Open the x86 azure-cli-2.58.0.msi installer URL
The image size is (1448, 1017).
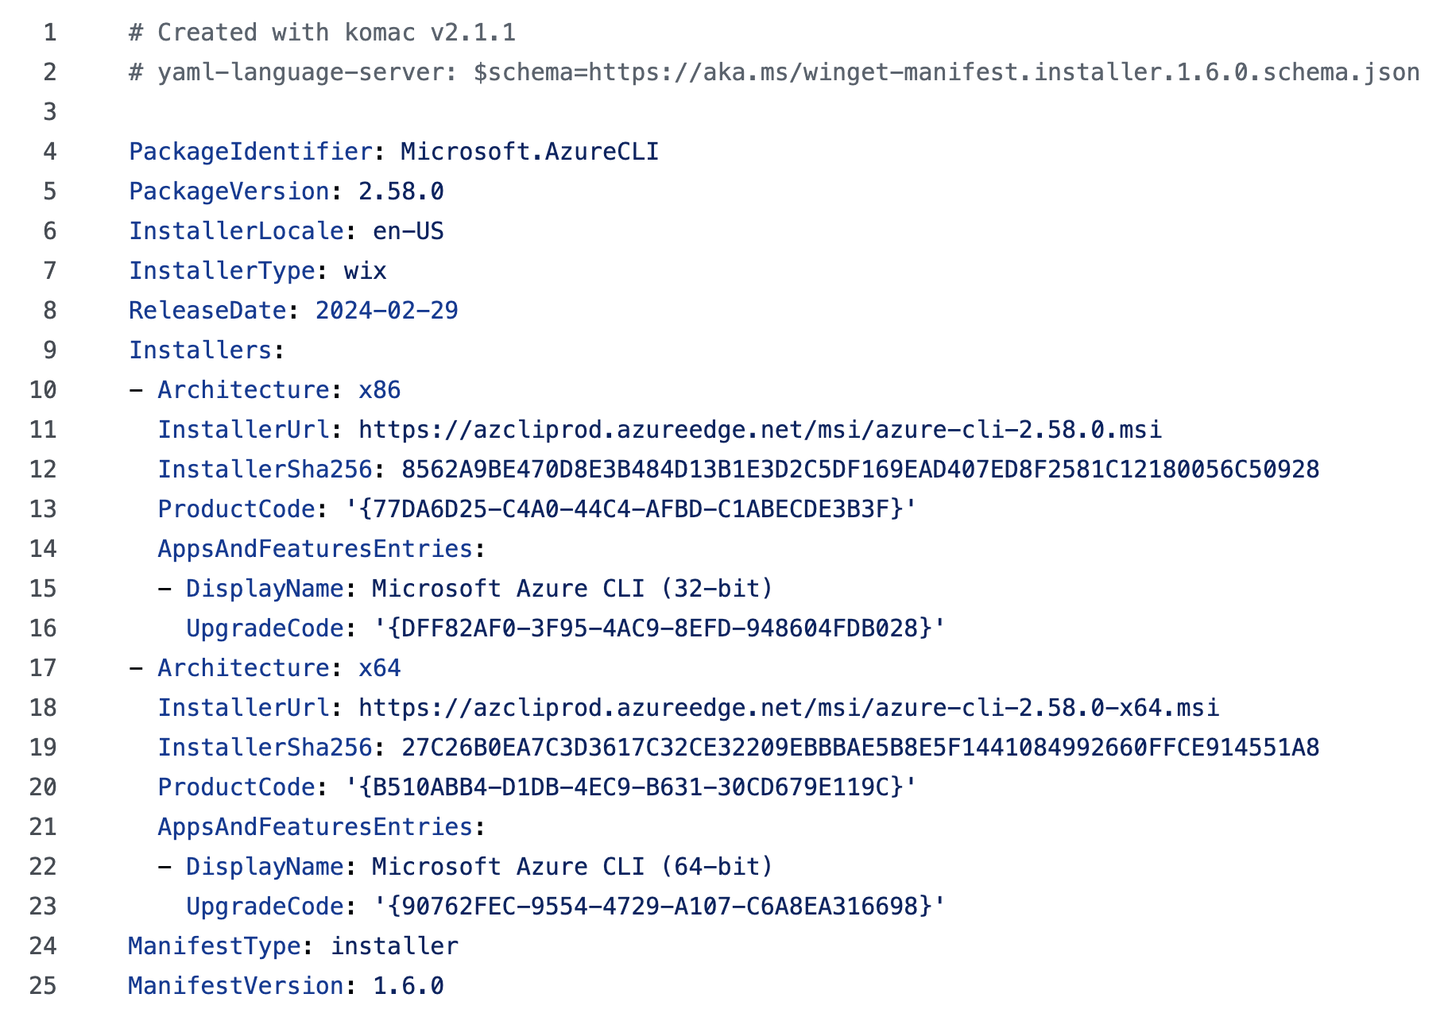pyautogui.click(x=760, y=430)
